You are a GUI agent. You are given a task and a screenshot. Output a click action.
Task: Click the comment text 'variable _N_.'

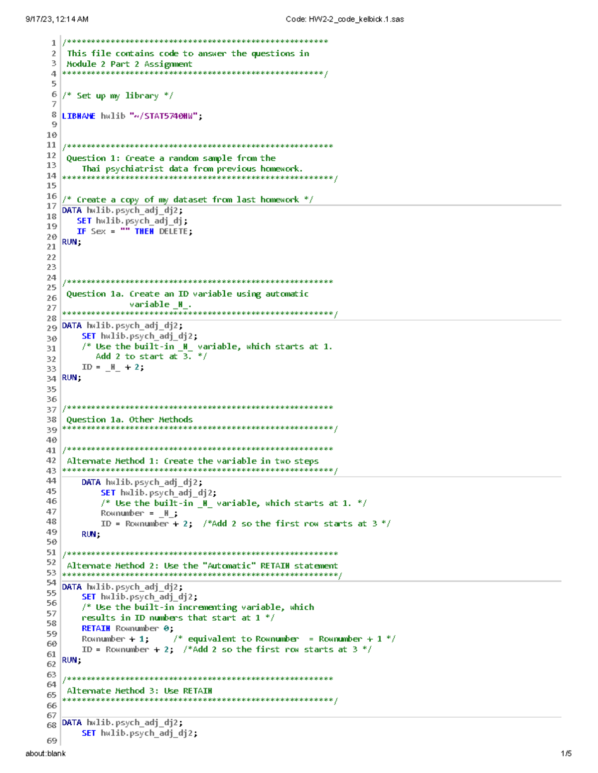tap(160, 304)
